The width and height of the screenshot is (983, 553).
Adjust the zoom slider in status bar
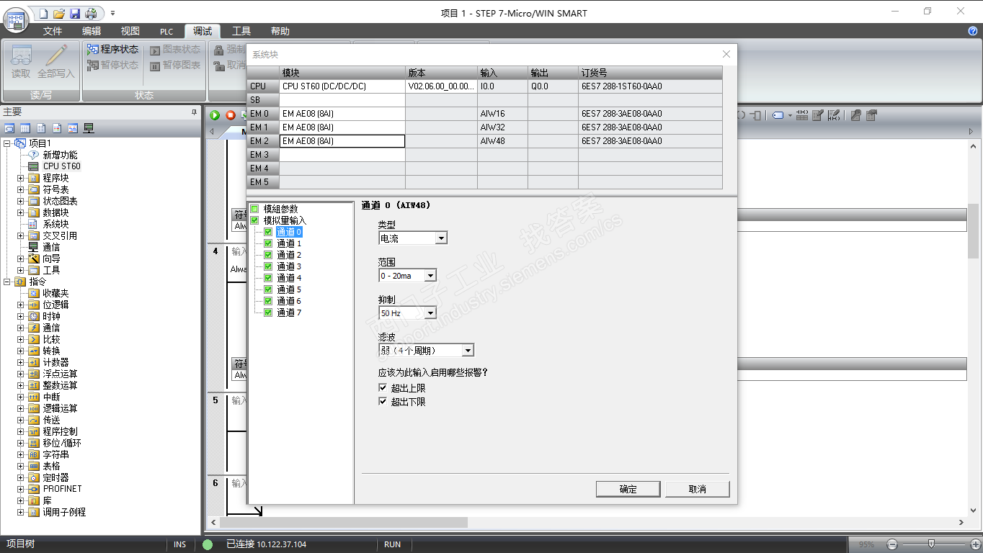tap(932, 544)
